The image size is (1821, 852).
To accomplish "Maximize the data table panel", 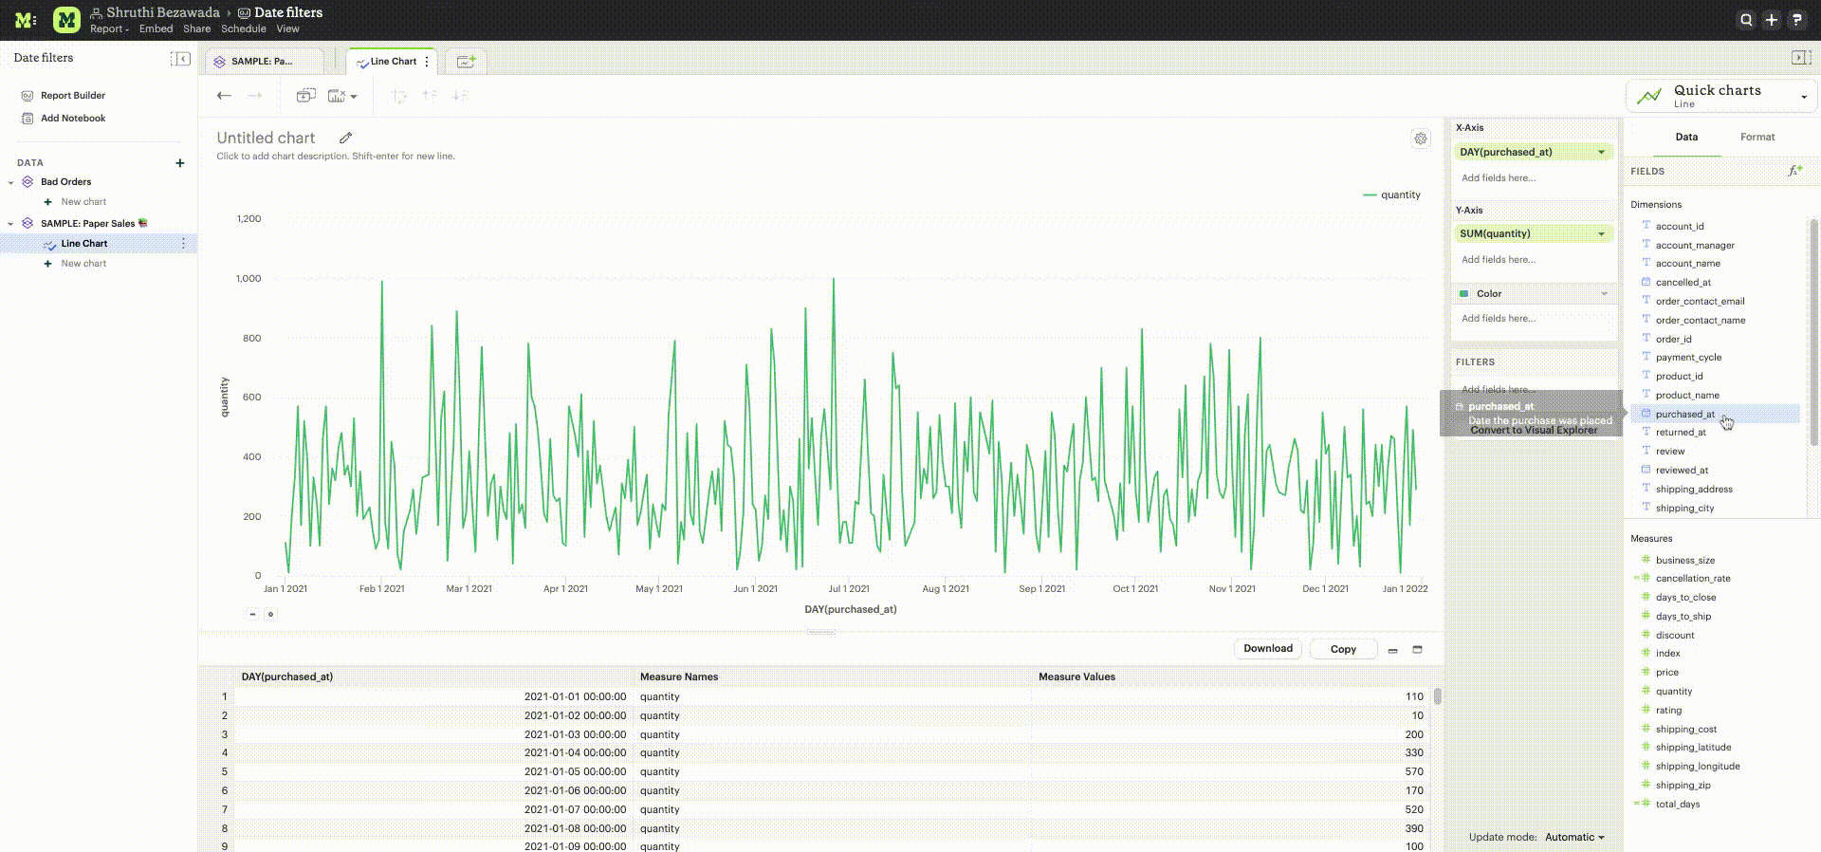I will click(1417, 650).
